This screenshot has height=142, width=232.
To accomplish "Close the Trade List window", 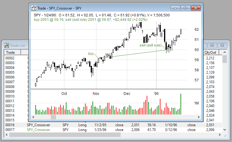I will (222, 45).
